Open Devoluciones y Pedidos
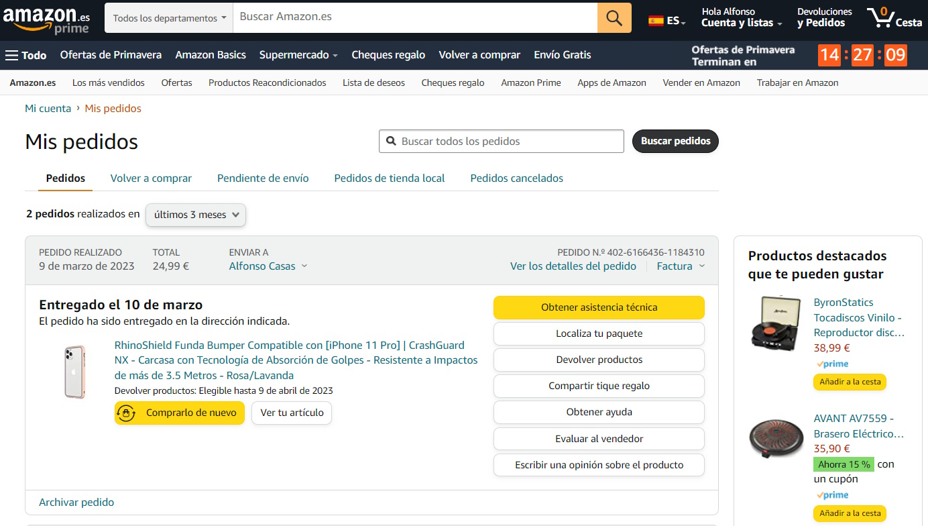This screenshot has width=928, height=526. (x=825, y=17)
